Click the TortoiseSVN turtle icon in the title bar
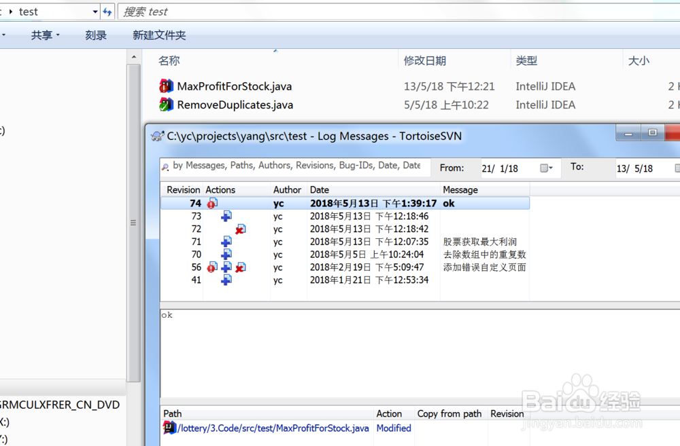680x446 pixels. tap(157, 136)
